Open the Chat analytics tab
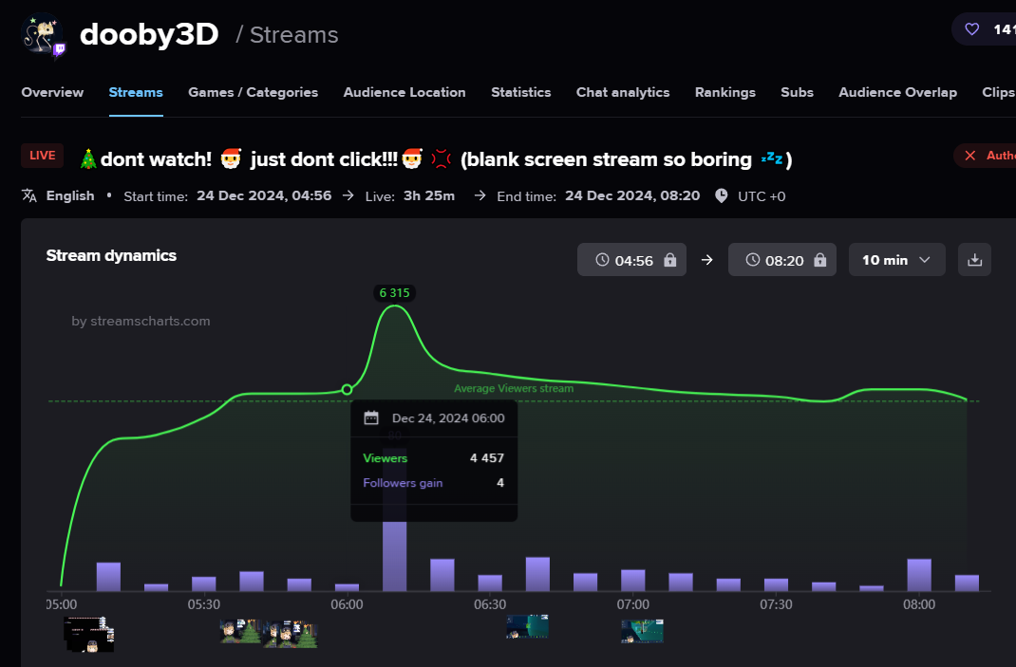The width and height of the screenshot is (1016, 667). pos(623,93)
